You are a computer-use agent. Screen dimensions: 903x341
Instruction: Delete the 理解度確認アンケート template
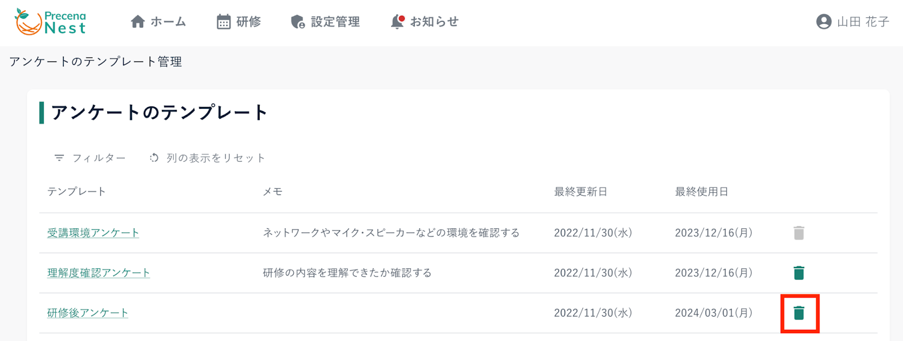coord(799,273)
